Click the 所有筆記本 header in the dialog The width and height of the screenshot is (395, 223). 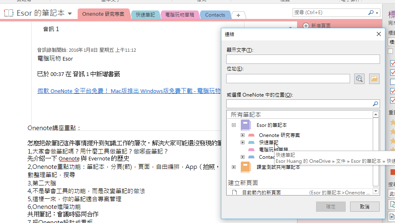coord(246,115)
